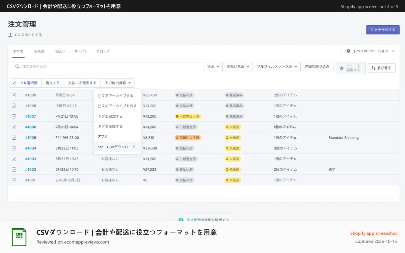Click the export upload arrow icon

point(10,35)
